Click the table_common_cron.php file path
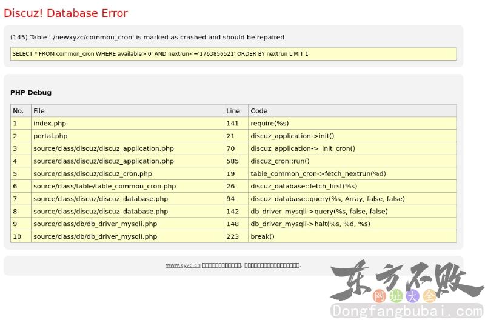This screenshot has height=320, width=485. tap(104, 187)
